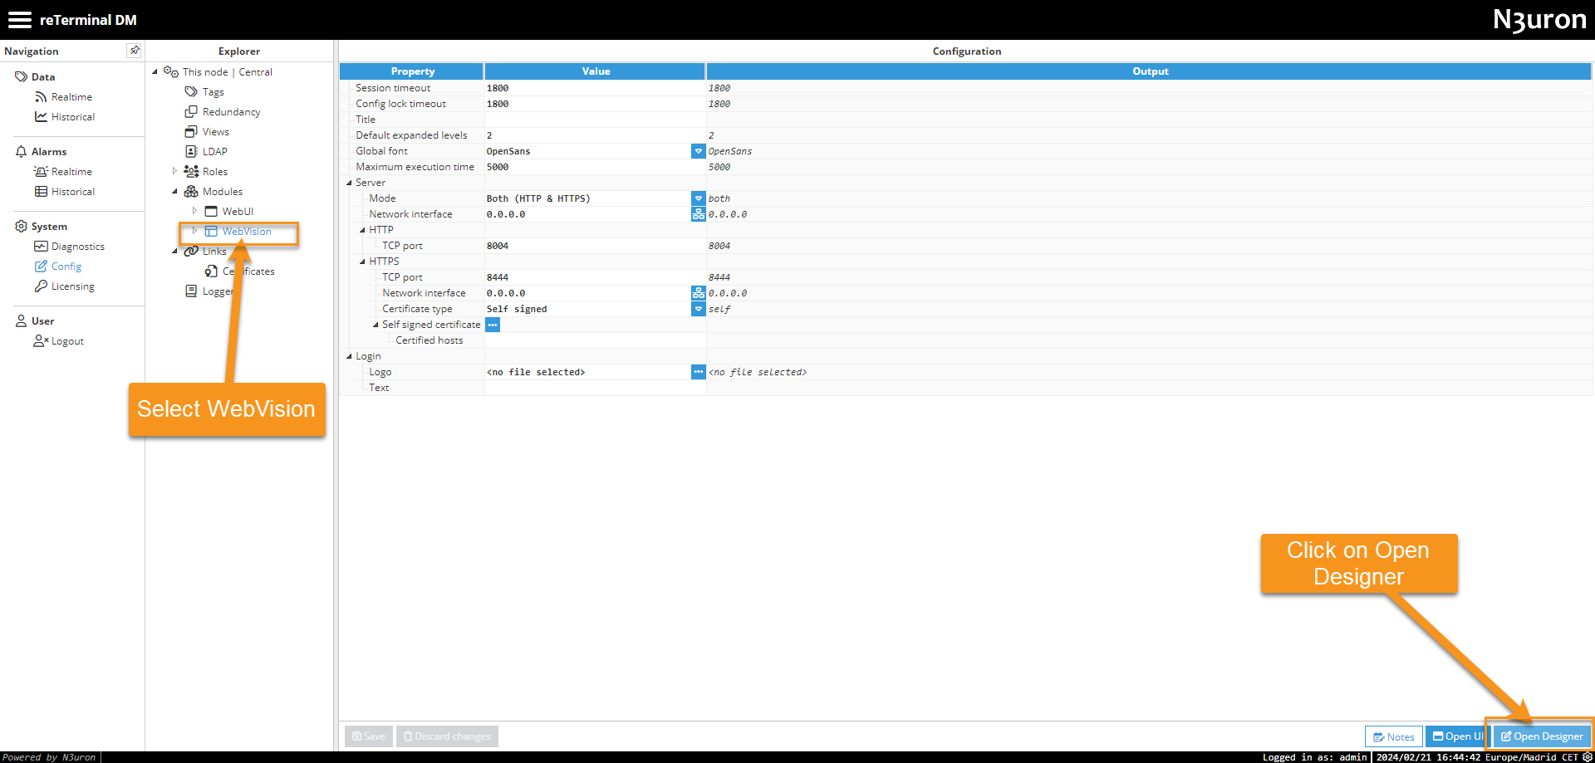1595x763 pixels.
Task: Open Server Mode dropdown
Action: (699, 198)
